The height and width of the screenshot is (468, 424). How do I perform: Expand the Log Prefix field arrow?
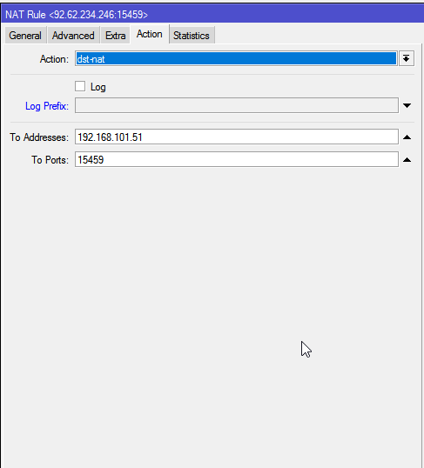pyautogui.click(x=407, y=105)
